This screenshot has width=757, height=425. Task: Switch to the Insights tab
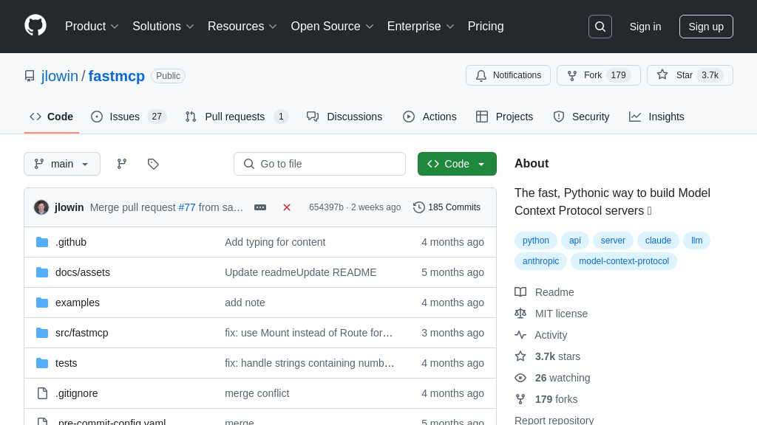point(656,117)
